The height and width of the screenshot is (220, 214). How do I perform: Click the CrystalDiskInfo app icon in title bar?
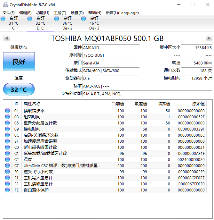[5, 4]
